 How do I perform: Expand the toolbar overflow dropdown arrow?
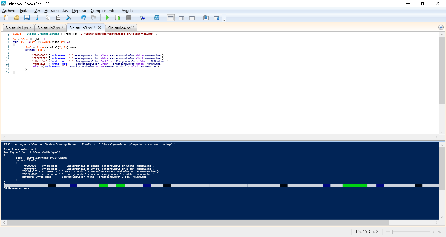224,19
